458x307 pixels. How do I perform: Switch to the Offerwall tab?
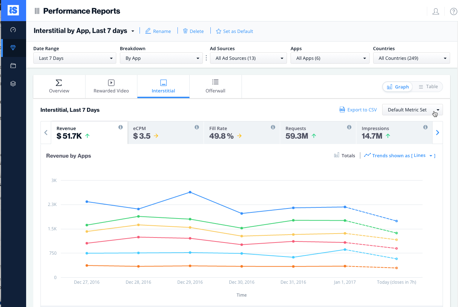[x=215, y=86]
